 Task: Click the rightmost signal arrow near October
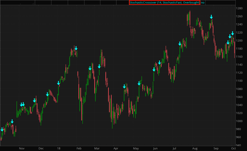pyautogui.click(x=232, y=33)
